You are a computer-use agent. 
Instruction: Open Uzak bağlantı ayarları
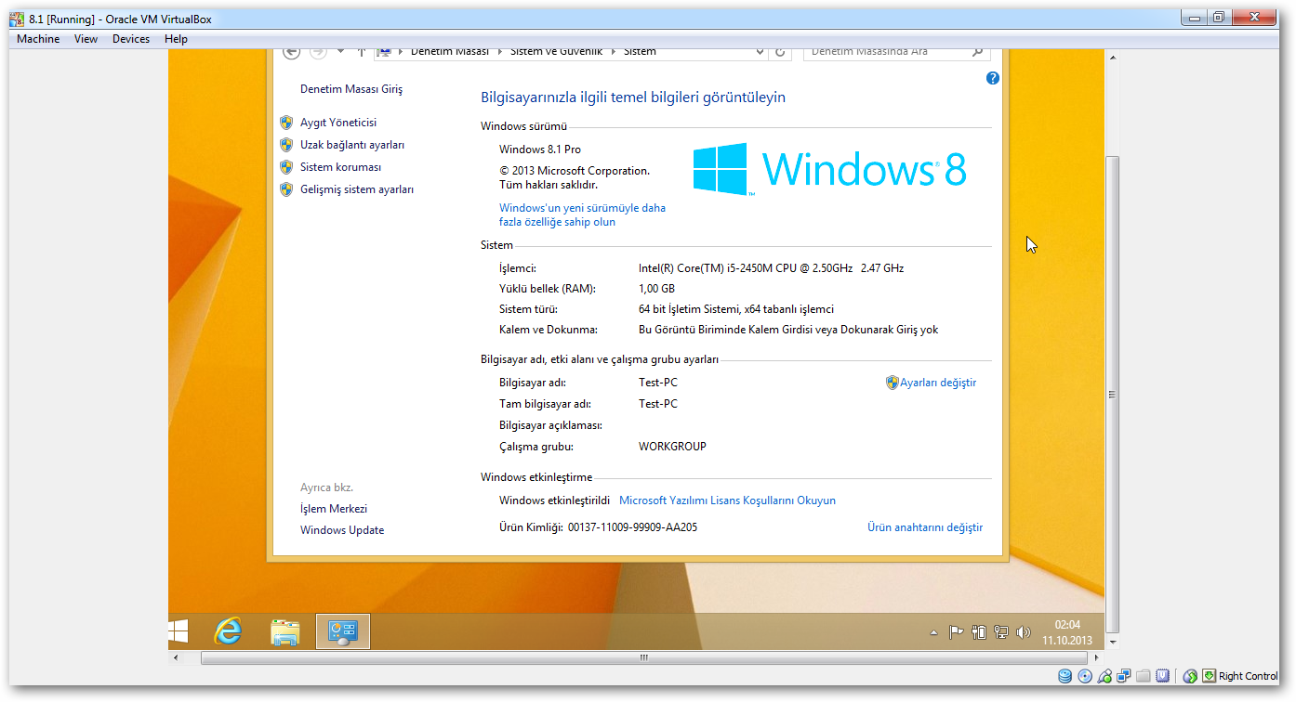click(x=352, y=145)
